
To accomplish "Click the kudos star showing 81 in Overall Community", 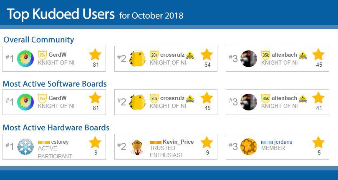I will [95, 55].
